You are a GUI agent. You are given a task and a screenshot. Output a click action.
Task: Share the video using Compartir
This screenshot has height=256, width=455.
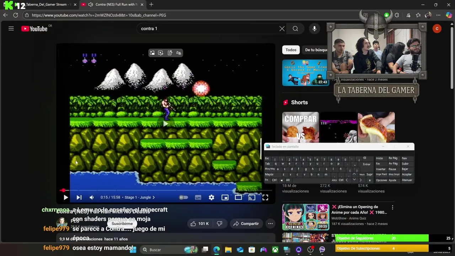coord(246,224)
